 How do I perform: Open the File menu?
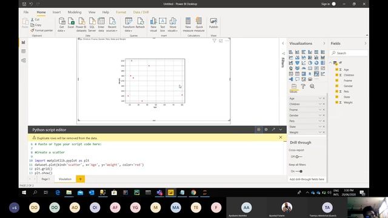26,12
